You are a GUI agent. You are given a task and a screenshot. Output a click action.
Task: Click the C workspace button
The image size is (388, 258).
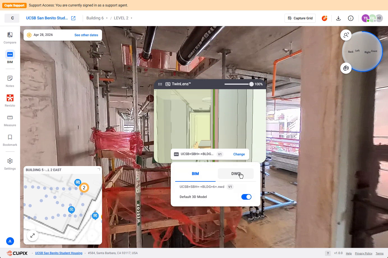pos(12,18)
